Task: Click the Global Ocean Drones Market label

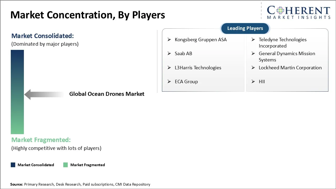Action: click(x=107, y=94)
